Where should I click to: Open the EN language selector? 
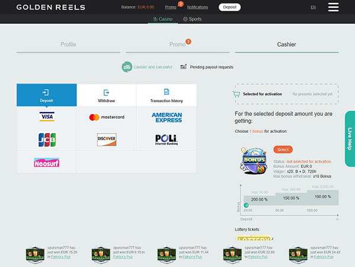[313, 8]
